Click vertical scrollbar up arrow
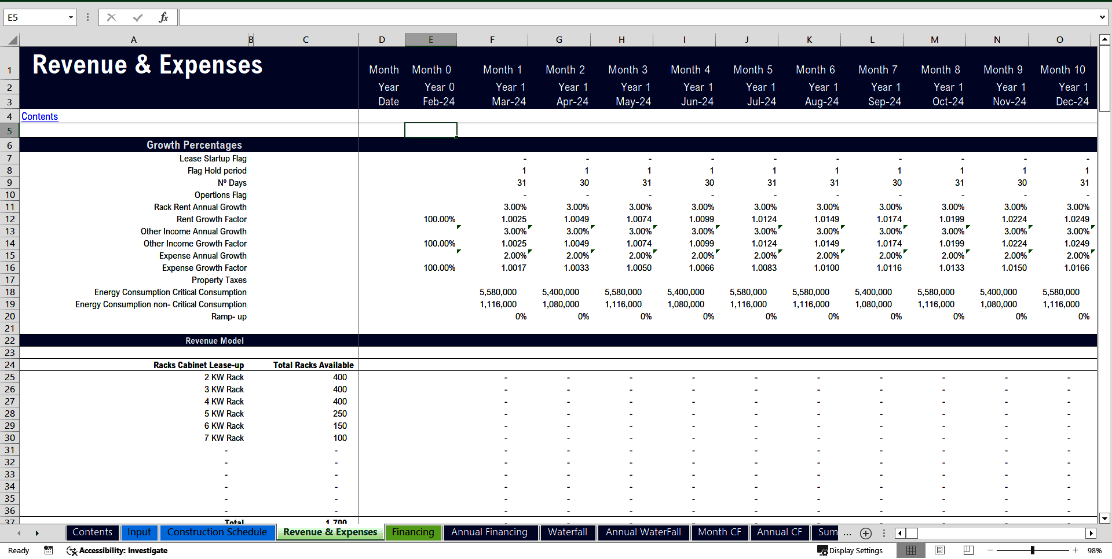 click(1104, 40)
